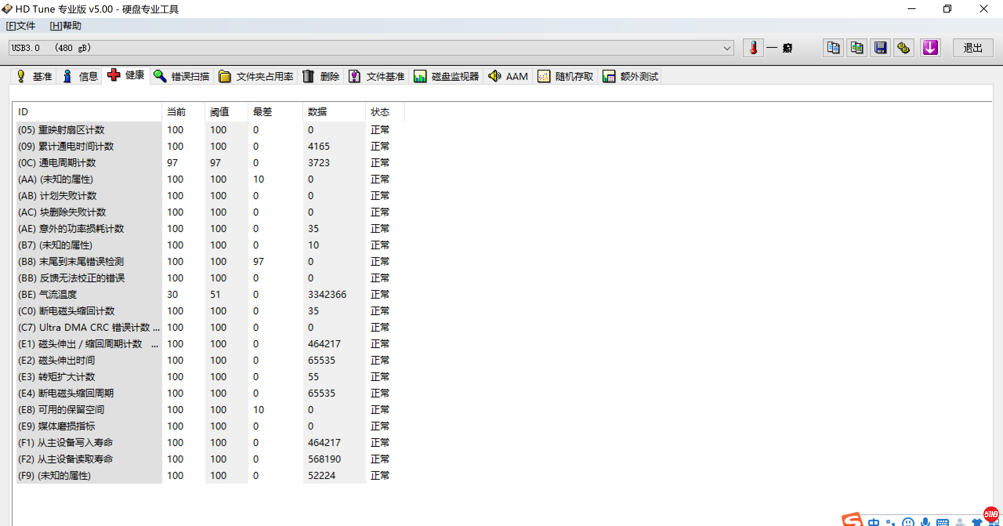Expand the USB3.0 drive selection dropdown
The width and height of the screenshot is (1003, 526).
tap(727, 48)
